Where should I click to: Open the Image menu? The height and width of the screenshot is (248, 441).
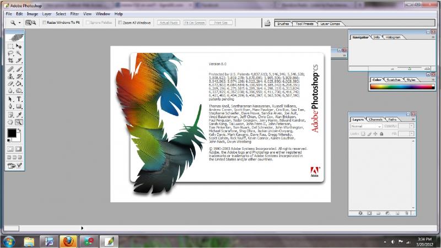click(x=33, y=14)
